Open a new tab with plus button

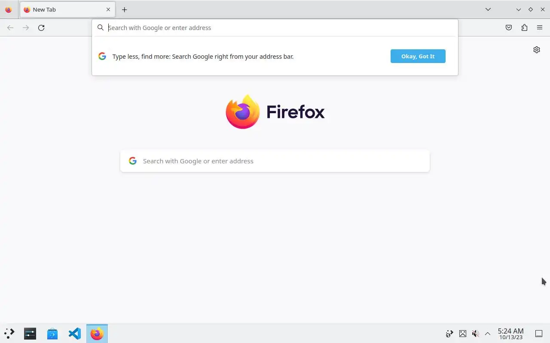pos(124,9)
